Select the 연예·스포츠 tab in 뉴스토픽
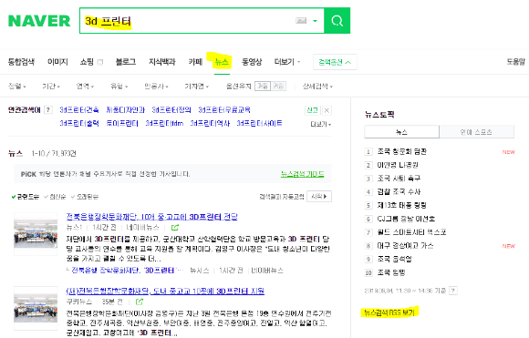The height and width of the screenshot is (338, 529). (477, 132)
